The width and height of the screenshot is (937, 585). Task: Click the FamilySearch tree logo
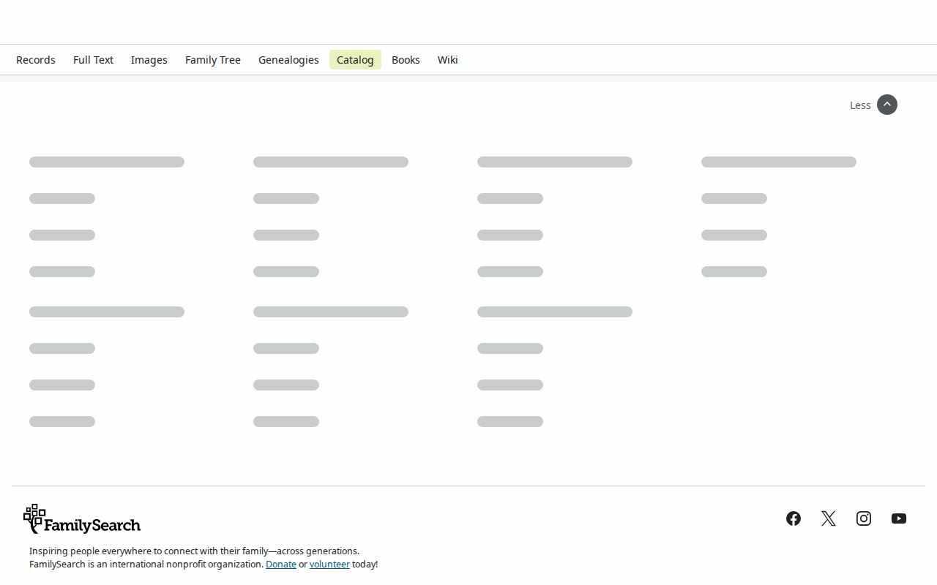[x=82, y=519]
